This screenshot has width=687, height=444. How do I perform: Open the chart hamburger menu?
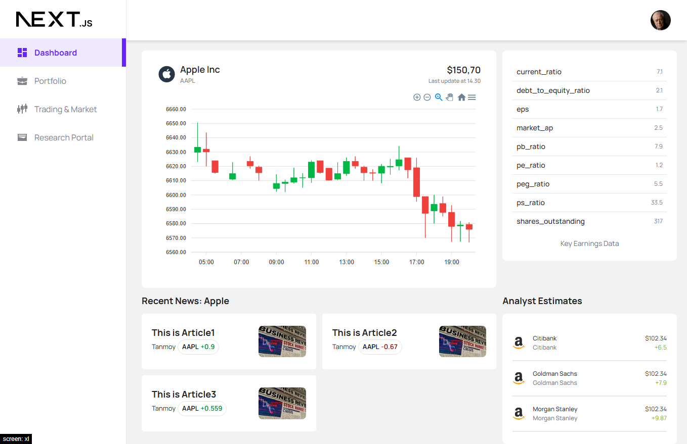coord(472,97)
